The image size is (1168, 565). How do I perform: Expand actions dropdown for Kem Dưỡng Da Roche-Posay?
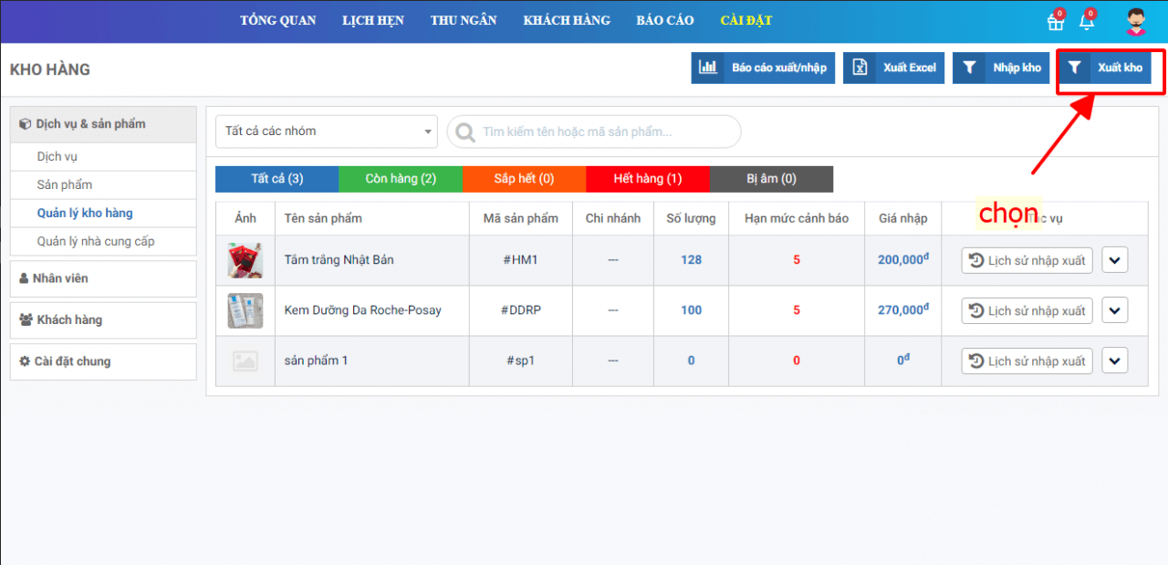tap(1114, 310)
